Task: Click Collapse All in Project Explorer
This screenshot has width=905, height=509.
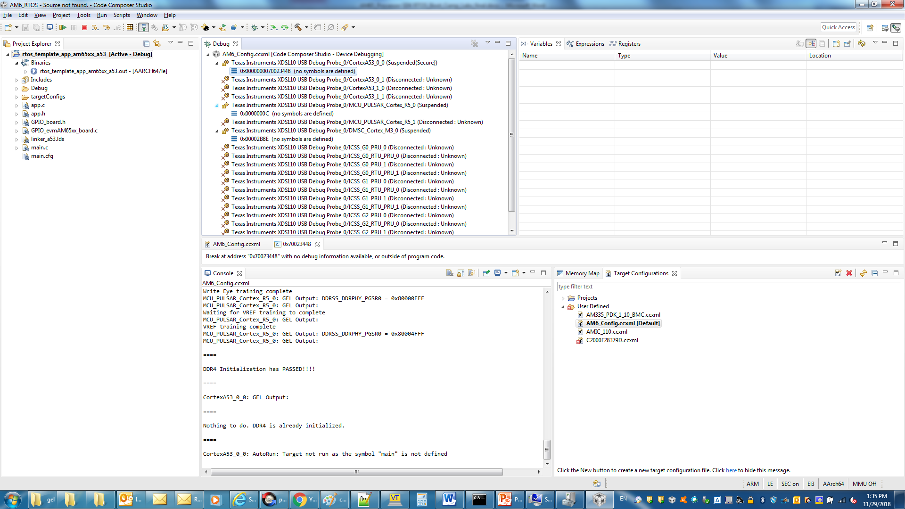Action: tap(146, 44)
